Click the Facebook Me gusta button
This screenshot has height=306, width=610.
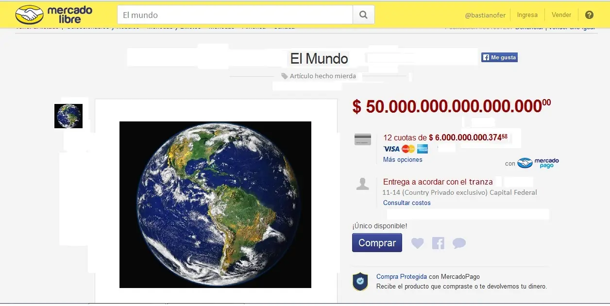pos(499,57)
